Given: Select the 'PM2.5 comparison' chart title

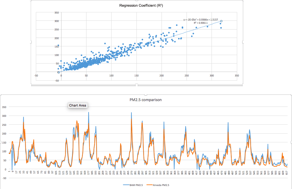Looking at the screenshot, I should point(146,100).
